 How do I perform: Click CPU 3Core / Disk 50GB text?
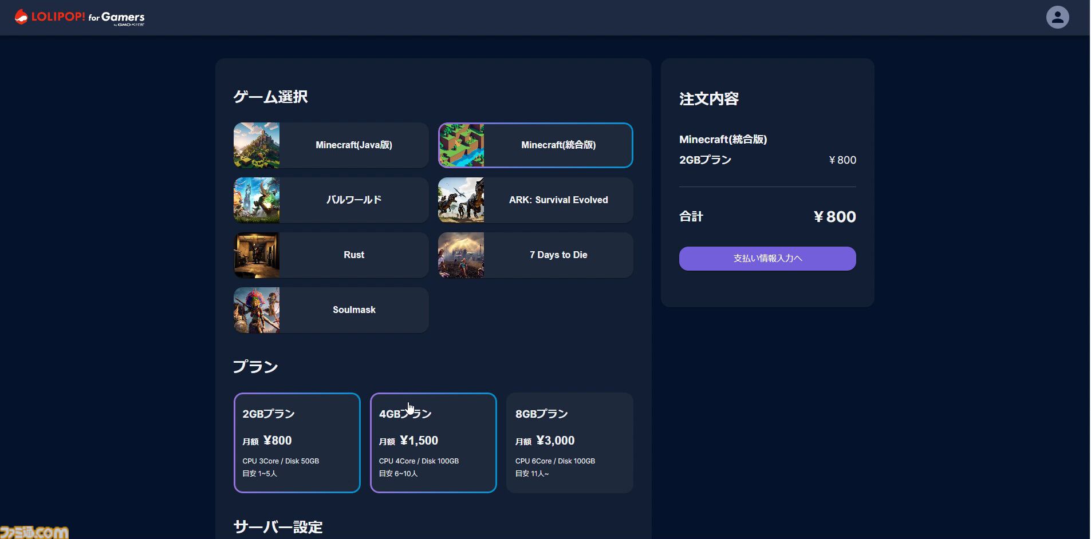tap(281, 461)
